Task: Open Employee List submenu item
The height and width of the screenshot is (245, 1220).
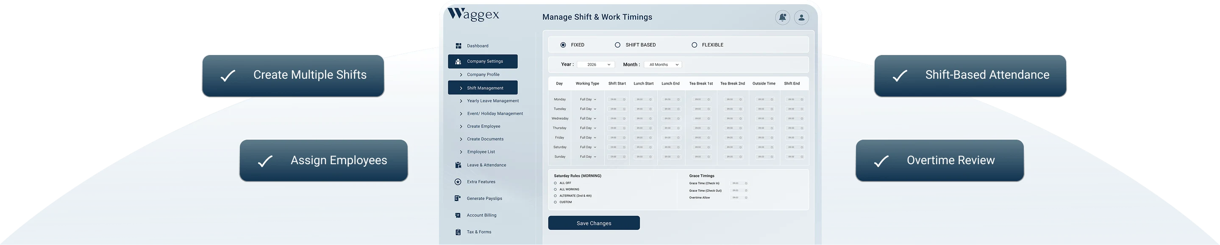Action: [481, 152]
